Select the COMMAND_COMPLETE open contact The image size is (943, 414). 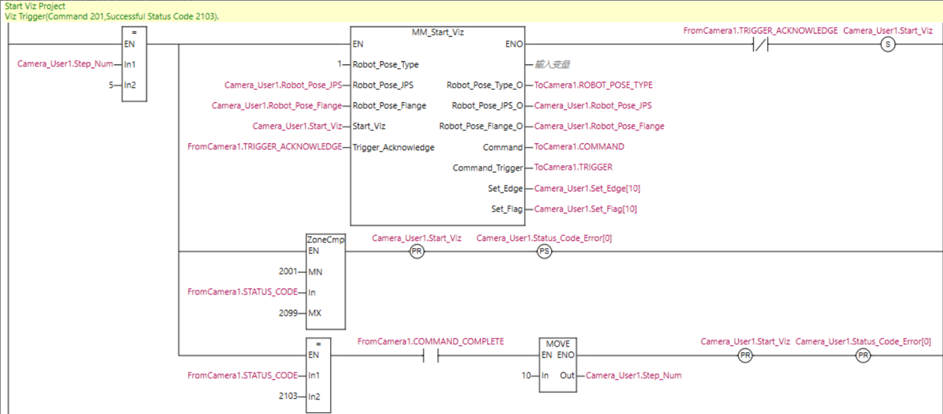click(x=432, y=355)
